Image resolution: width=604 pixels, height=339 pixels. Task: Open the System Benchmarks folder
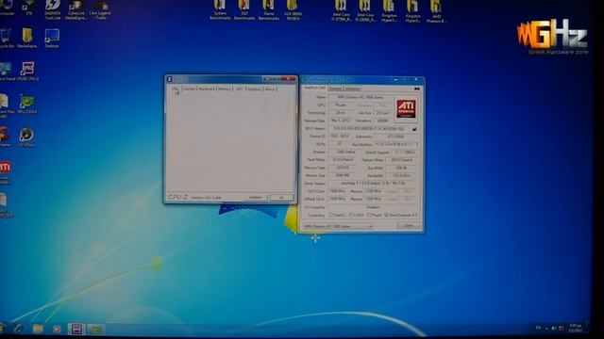220,9
